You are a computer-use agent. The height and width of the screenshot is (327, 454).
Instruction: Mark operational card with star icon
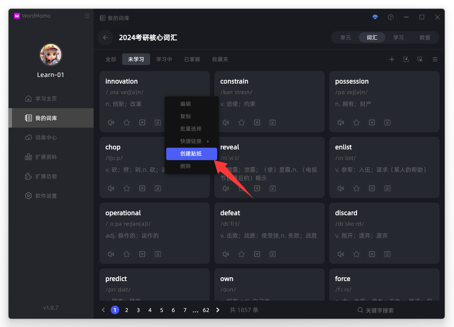tap(127, 254)
